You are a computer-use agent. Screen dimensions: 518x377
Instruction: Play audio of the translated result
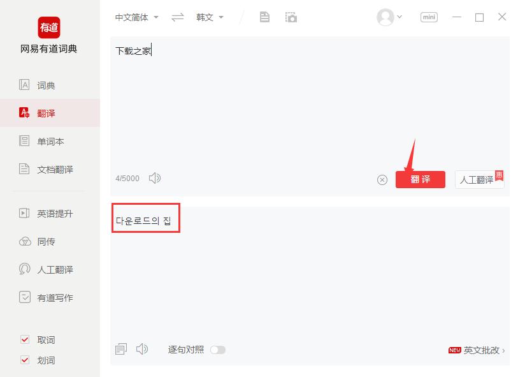[x=142, y=349]
